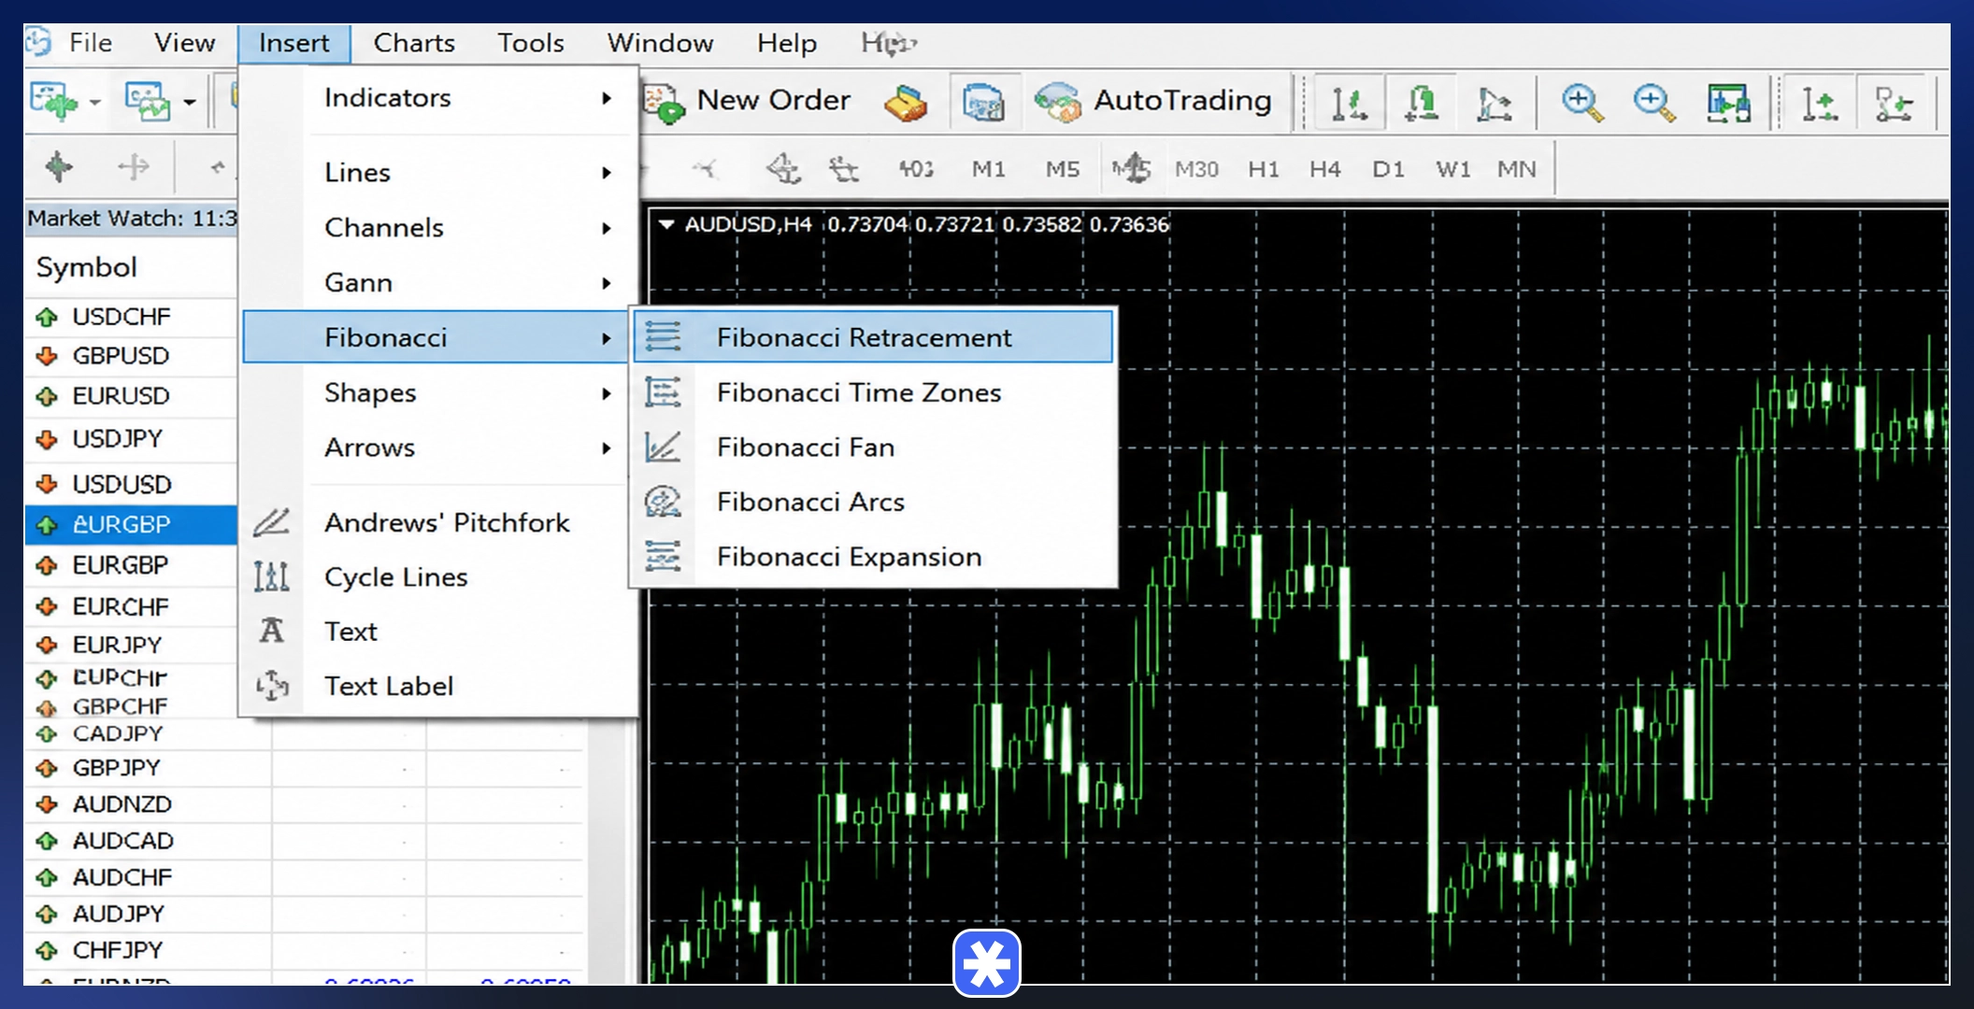
Task: Click the Fibonacci Time Zones icon
Action: (663, 392)
